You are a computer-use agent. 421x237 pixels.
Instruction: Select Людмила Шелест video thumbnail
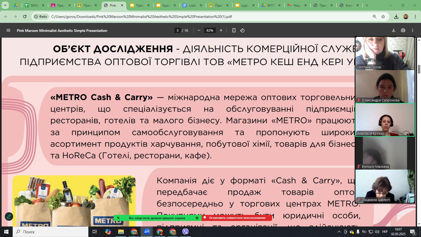385,186
